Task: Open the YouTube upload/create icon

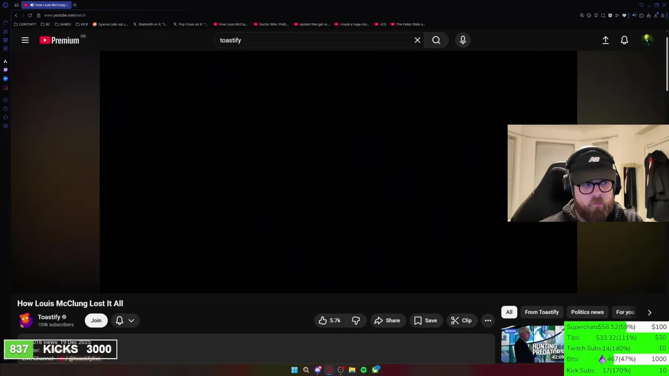Action: pyautogui.click(x=605, y=40)
